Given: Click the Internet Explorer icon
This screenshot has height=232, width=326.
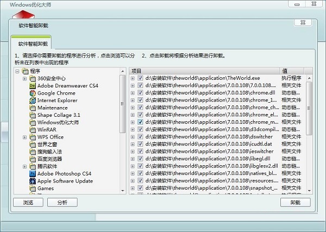Looking at the screenshot, I should 33,101.
